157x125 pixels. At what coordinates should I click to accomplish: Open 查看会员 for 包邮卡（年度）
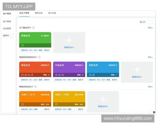click(58, 109)
